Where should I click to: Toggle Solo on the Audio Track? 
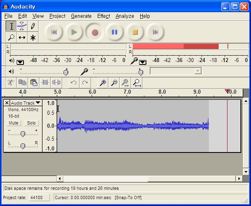[x=31, y=123]
